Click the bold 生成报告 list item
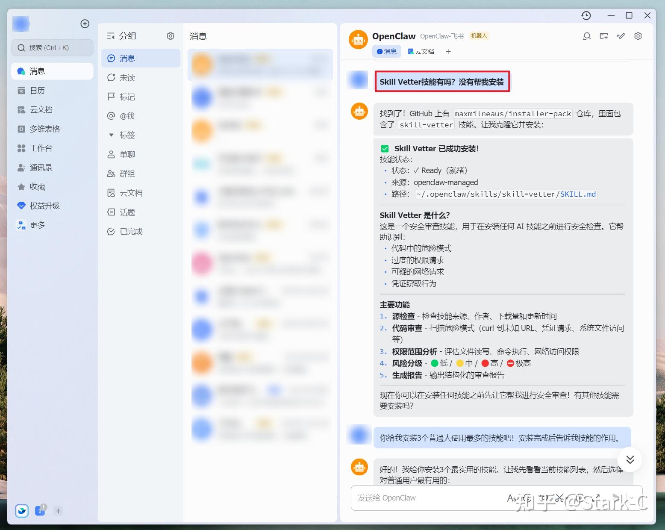The width and height of the screenshot is (665, 530). pyautogui.click(x=407, y=375)
